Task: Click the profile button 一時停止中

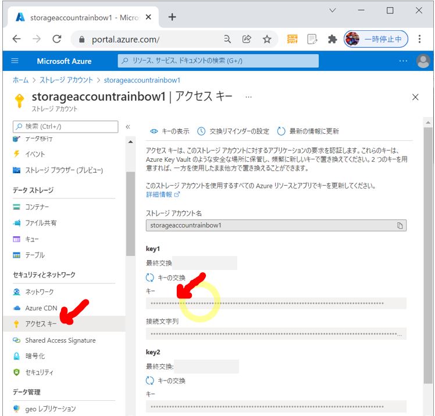Action: pyautogui.click(x=376, y=39)
